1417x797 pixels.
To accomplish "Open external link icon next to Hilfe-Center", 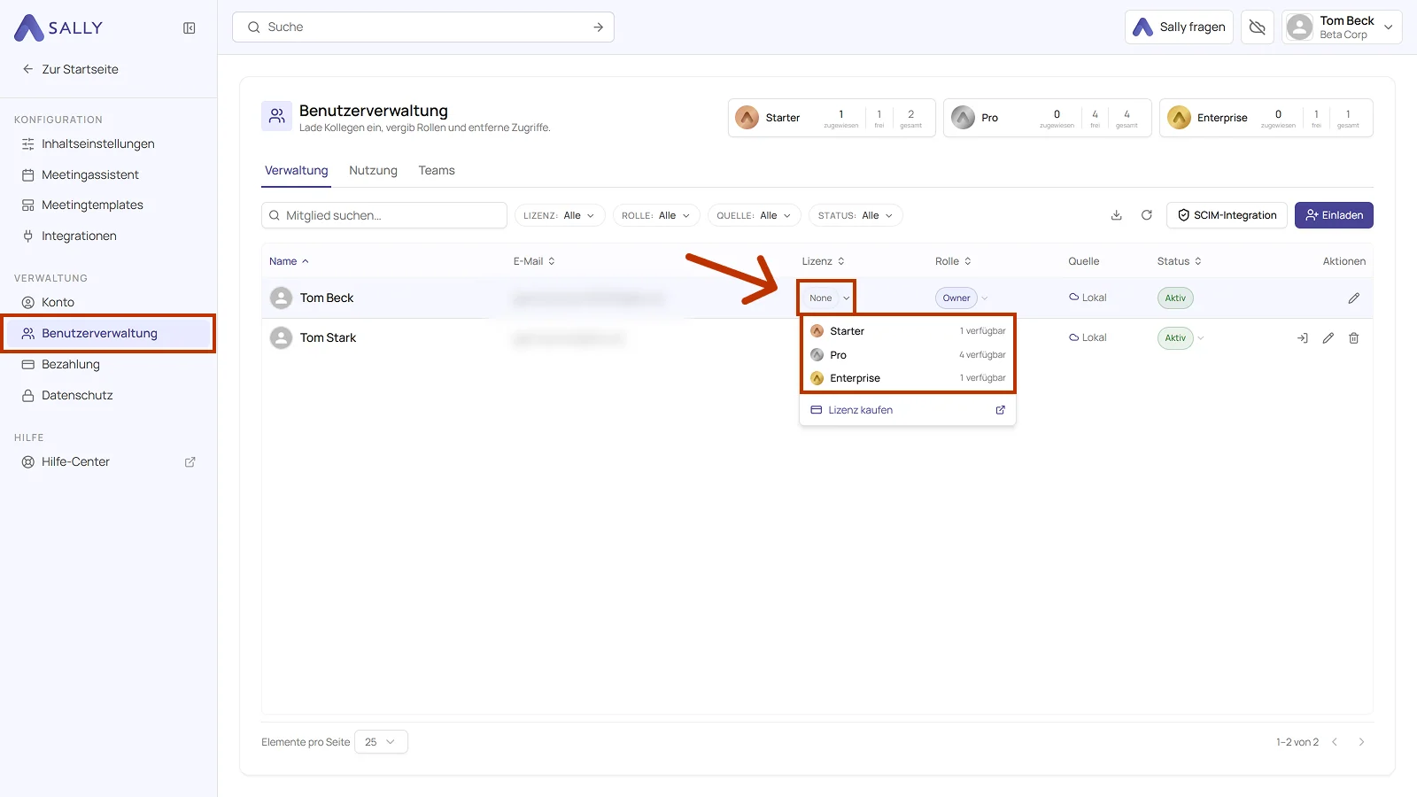I will point(190,462).
